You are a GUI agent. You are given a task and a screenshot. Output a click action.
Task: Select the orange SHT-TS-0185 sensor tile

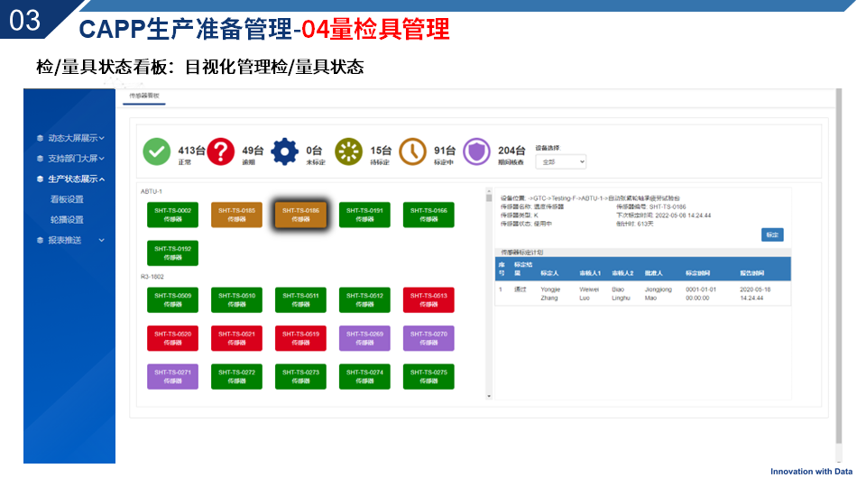coord(236,215)
